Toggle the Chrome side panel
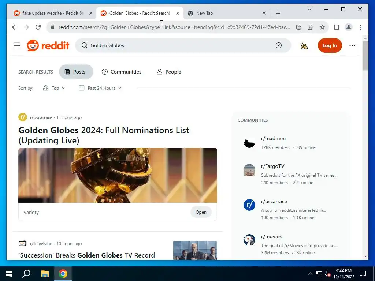Image resolution: width=375 pixels, height=281 pixels. point(337,27)
